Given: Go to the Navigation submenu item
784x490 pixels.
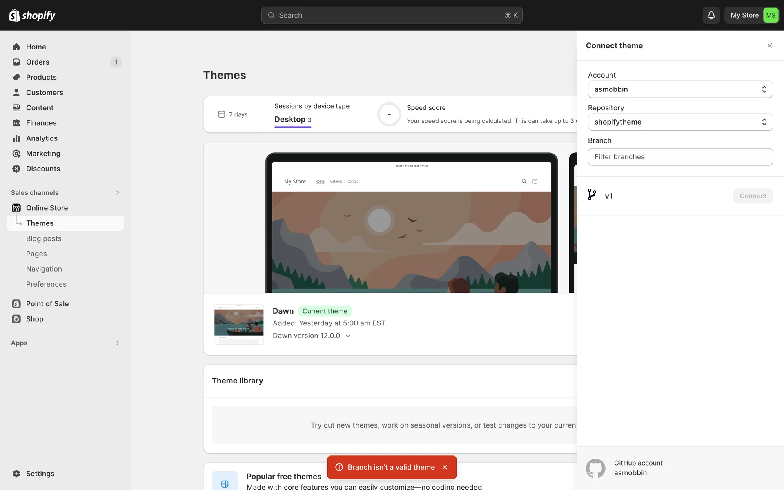Looking at the screenshot, I should pos(44,269).
